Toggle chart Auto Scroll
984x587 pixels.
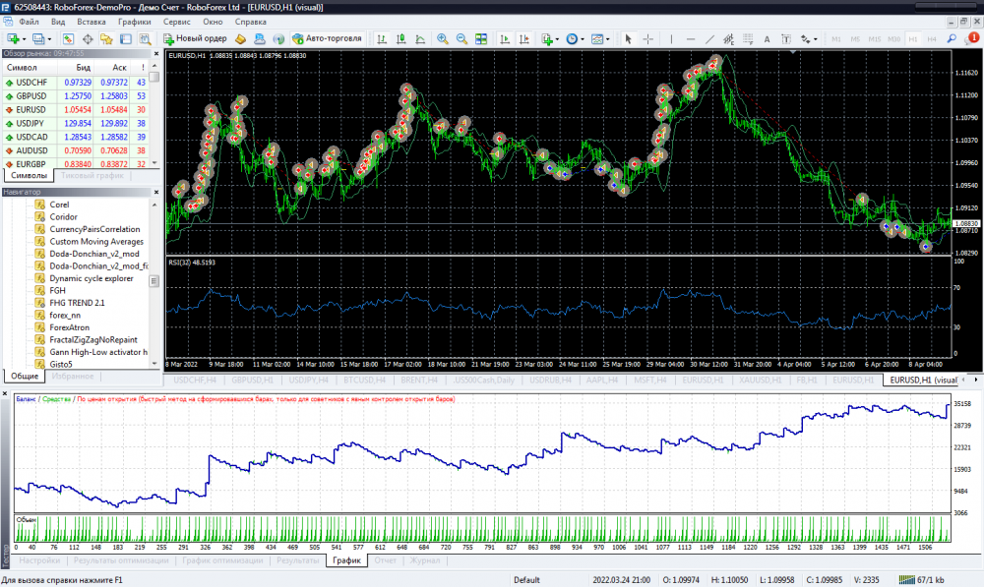pyautogui.click(x=505, y=39)
